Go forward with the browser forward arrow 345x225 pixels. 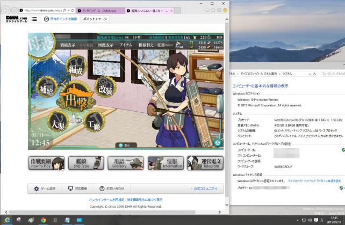(x=15, y=10)
